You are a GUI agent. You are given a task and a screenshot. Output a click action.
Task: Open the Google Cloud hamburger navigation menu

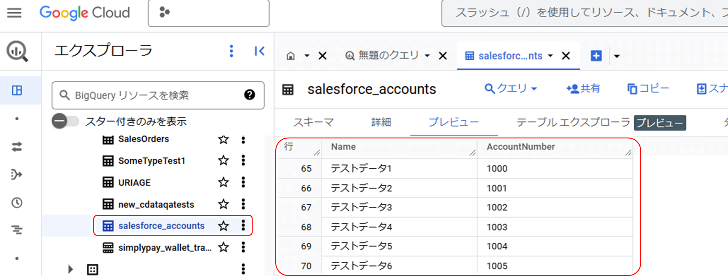pyautogui.click(x=14, y=13)
